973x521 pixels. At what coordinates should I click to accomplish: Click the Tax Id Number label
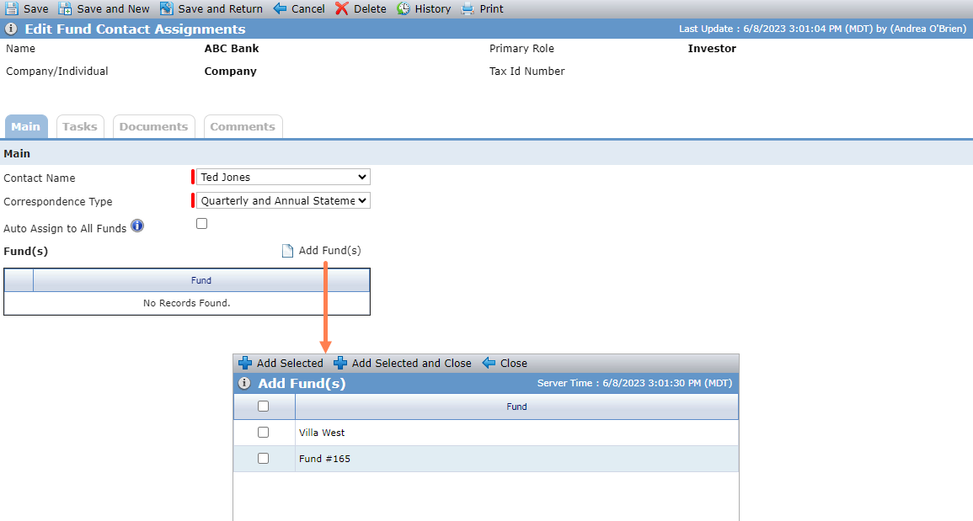coord(527,72)
